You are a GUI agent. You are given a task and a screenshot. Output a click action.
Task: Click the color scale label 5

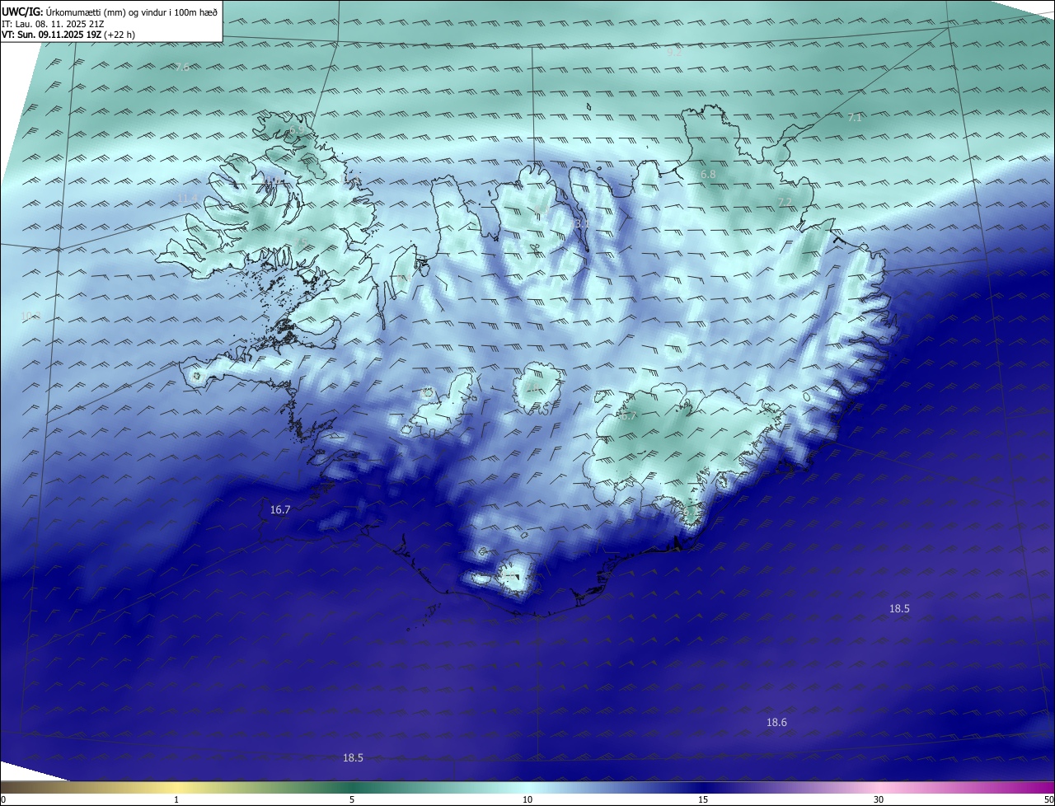352,800
